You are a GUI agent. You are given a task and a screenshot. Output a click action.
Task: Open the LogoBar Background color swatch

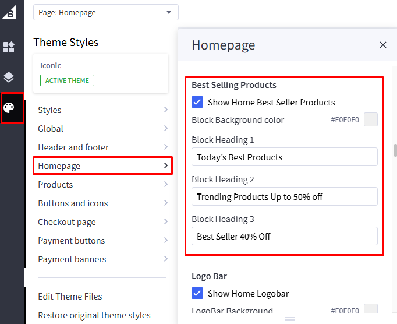371,310
